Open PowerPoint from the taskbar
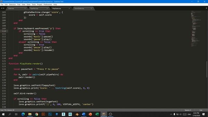This screenshot has width=208, height=117. coord(90,114)
